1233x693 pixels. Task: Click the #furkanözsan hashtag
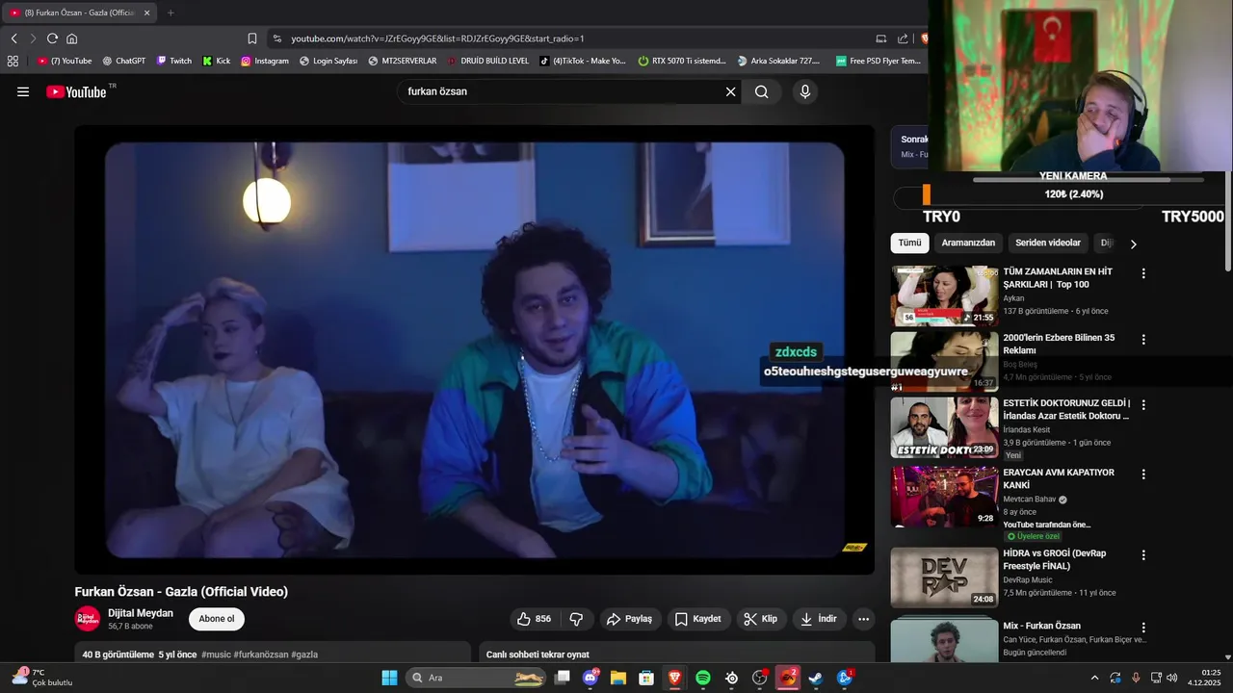tap(260, 654)
